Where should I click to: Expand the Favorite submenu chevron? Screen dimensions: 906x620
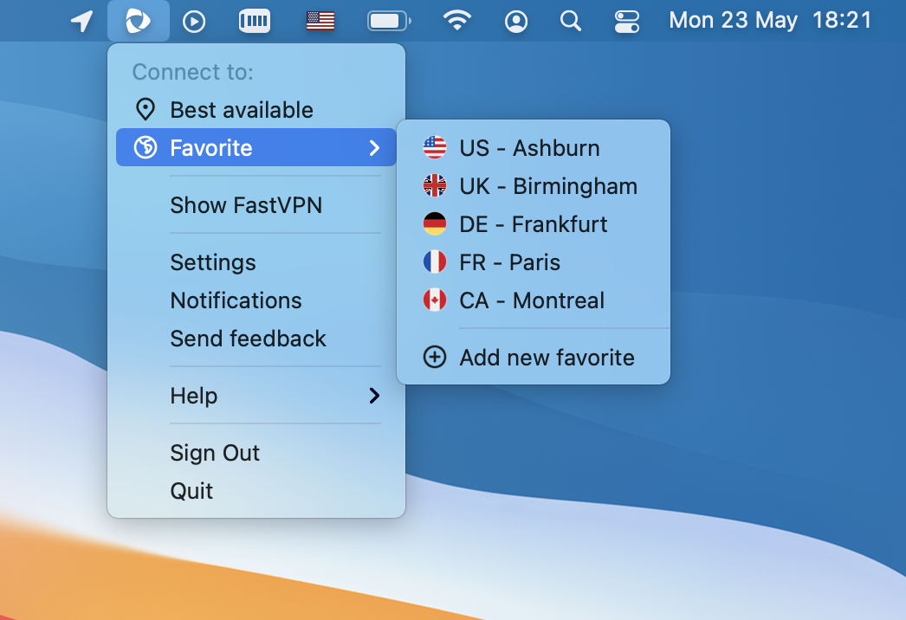coord(374,148)
